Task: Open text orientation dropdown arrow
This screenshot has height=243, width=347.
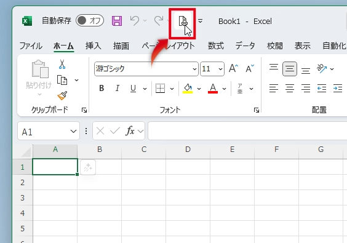Action: [332, 69]
